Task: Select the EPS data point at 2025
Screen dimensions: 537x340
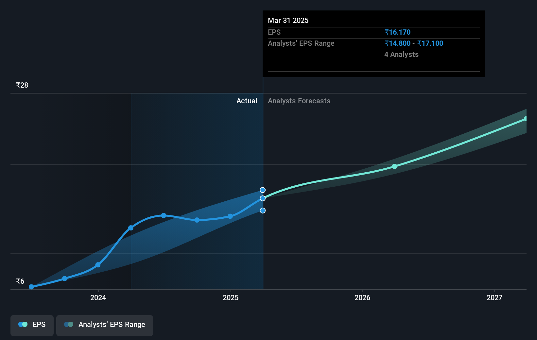Action: point(230,216)
